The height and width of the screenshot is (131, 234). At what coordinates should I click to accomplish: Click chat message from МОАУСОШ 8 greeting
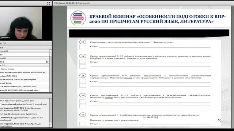point(21,119)
